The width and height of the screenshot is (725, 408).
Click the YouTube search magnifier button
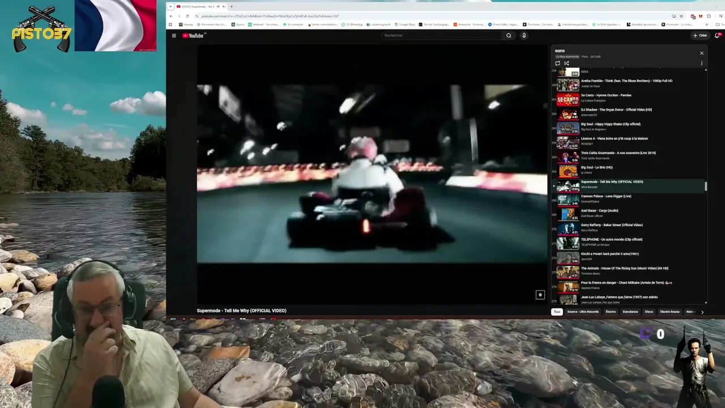click(509, 36)
